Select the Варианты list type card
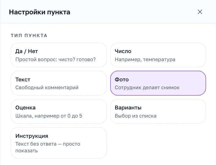This screenshot has height=165, width=216. 158,111
